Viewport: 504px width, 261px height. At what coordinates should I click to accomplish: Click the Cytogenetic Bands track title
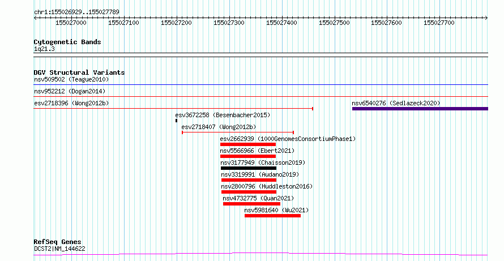tap(67, 42)
